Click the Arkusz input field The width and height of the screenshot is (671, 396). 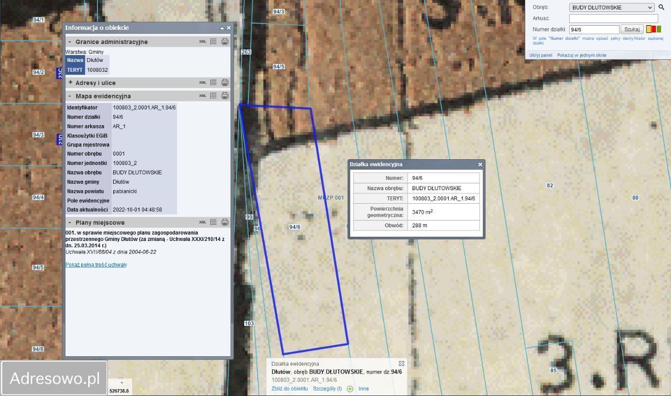pos(613,18)
